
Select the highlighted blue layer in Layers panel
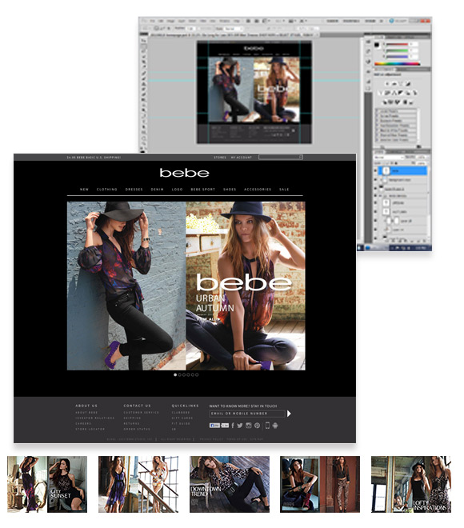[x=402, y=170]
